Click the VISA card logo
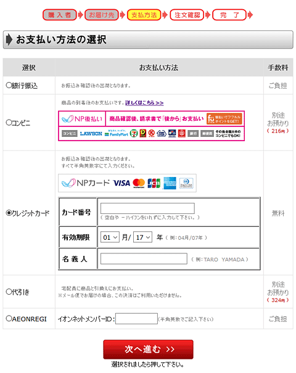 coord(121,183)
